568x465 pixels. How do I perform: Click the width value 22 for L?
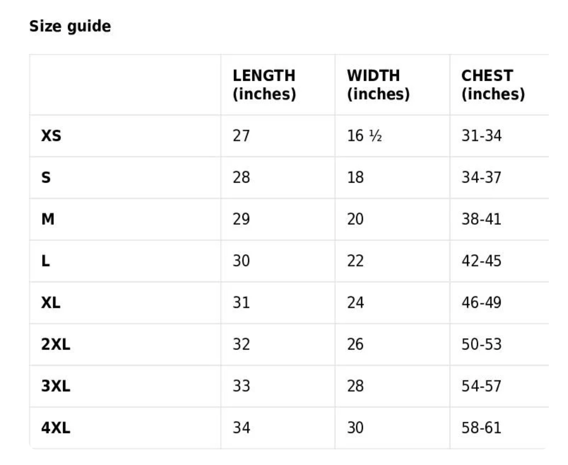355,261
